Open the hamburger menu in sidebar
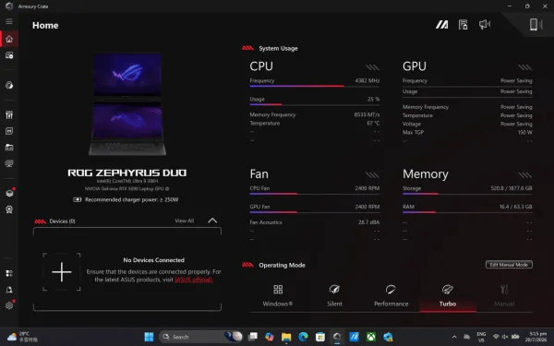The width and height of the screenshot is (554, 346). pos(9,21)
